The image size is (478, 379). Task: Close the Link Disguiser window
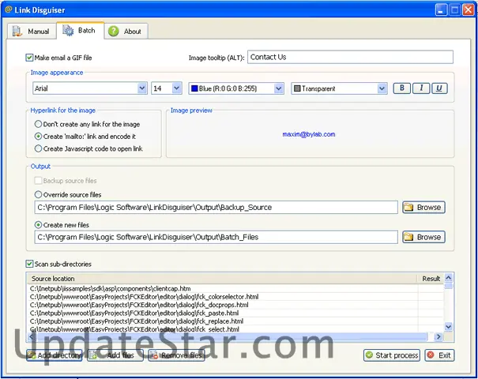click(x=469, y=9)
